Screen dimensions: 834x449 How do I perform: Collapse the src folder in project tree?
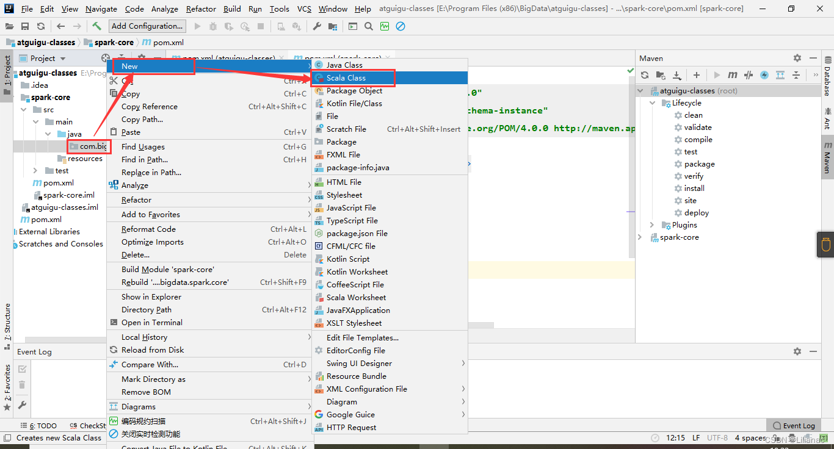(24, 110)
